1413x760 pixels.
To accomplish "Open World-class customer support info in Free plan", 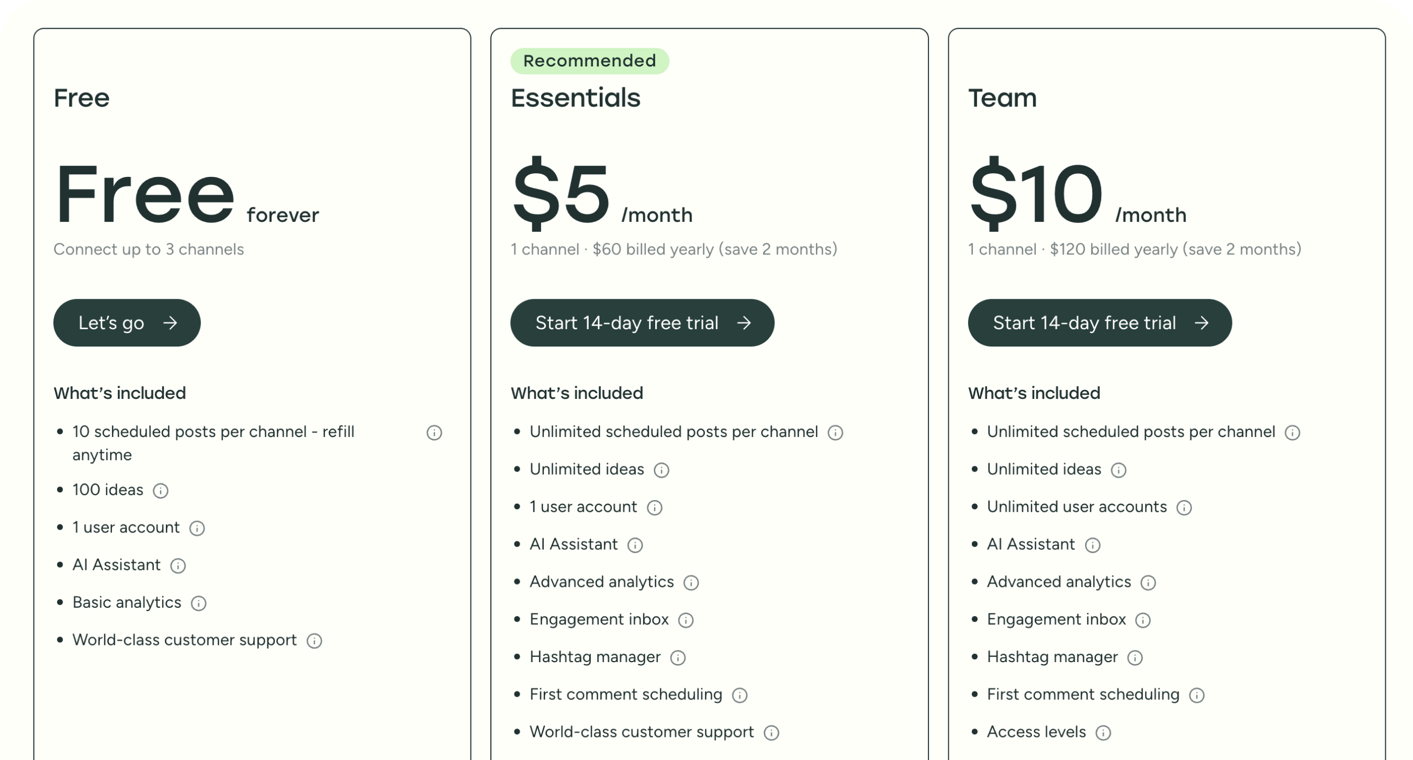I will [x=314, y=641].
